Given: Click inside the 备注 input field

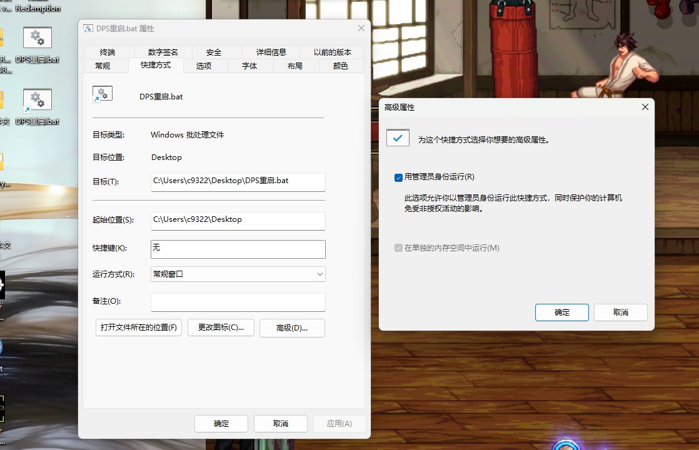Looking at the screenshot, I should tap(238, 303).
